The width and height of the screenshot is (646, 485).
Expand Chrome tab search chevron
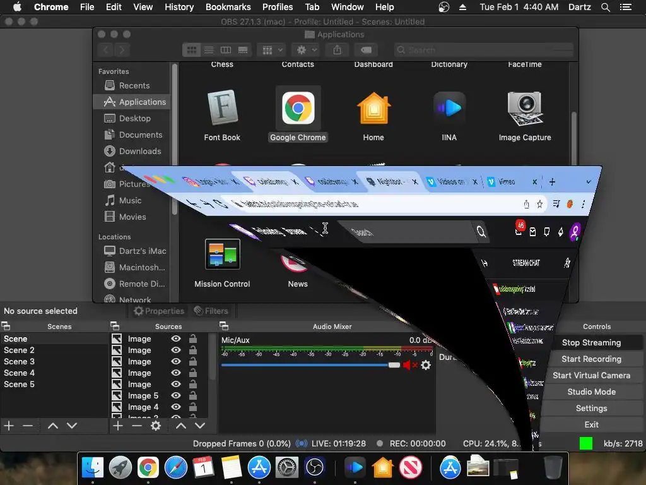(x=589, y=182)
